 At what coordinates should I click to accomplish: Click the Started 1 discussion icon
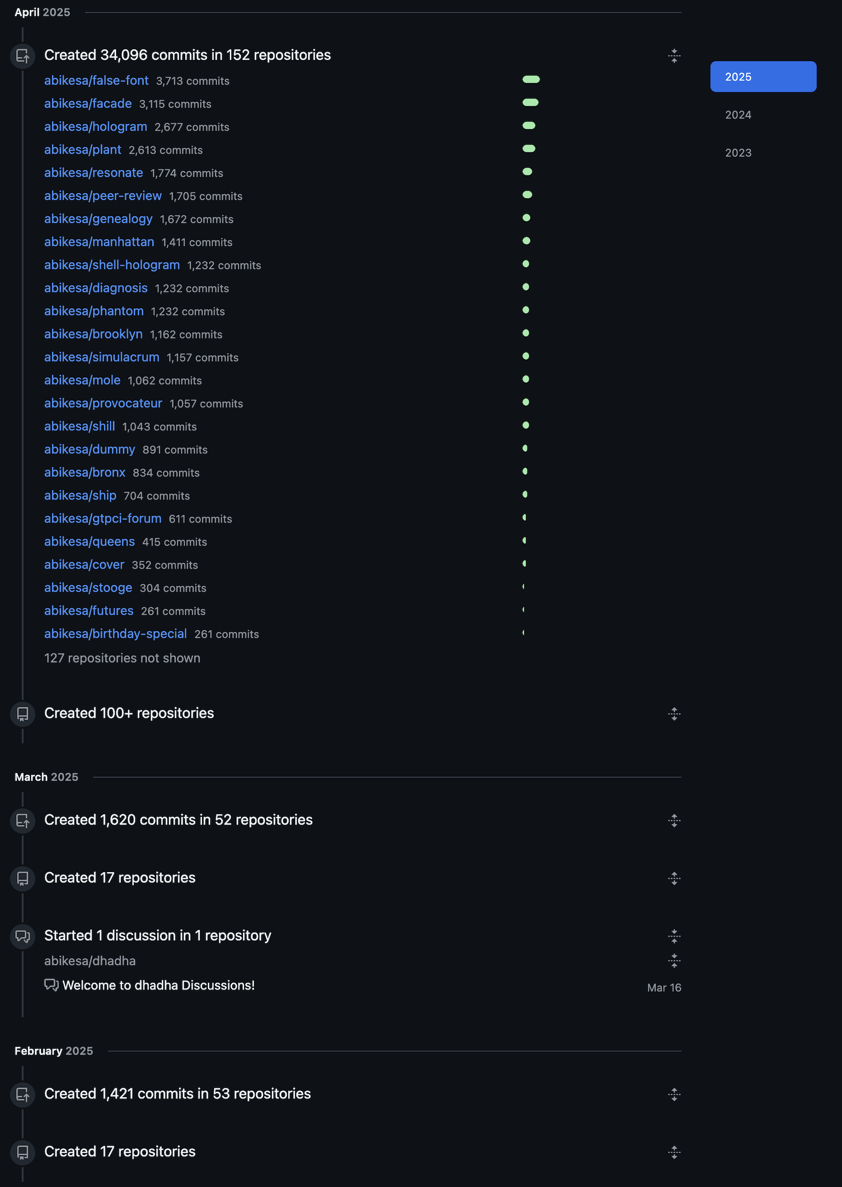tap(22, 936)
